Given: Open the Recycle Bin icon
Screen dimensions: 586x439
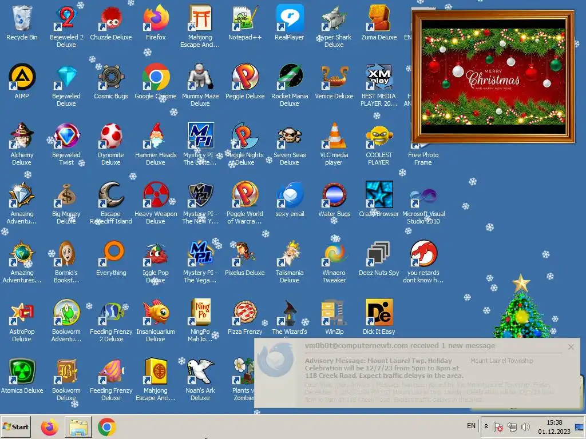Looking at the screenshot, I should (22, 18).
